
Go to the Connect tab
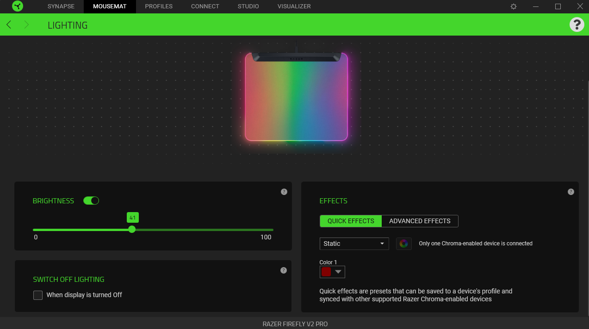click(x=205, y=6)
